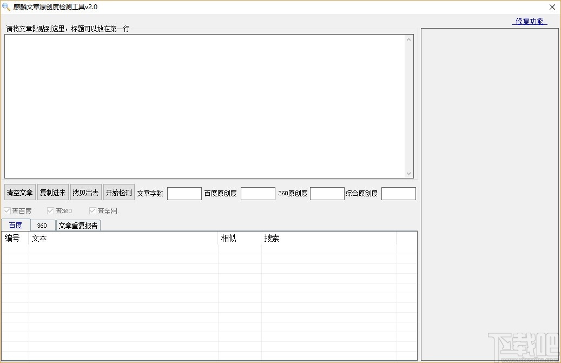Open the 文章重复报告 tab

tap(78, 226)
